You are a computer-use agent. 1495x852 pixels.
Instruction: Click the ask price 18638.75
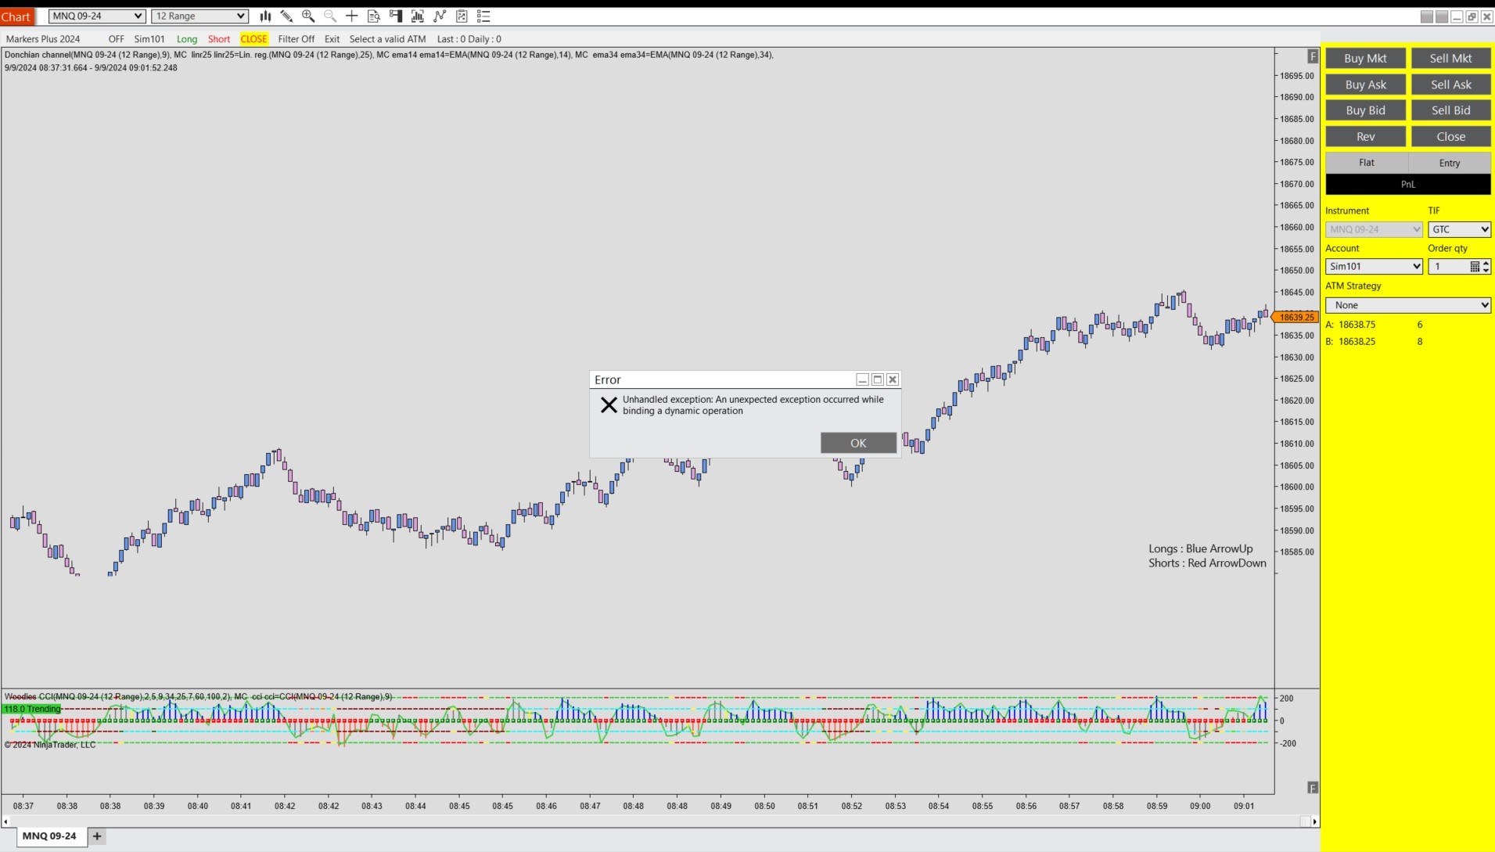coord(1357,325)
